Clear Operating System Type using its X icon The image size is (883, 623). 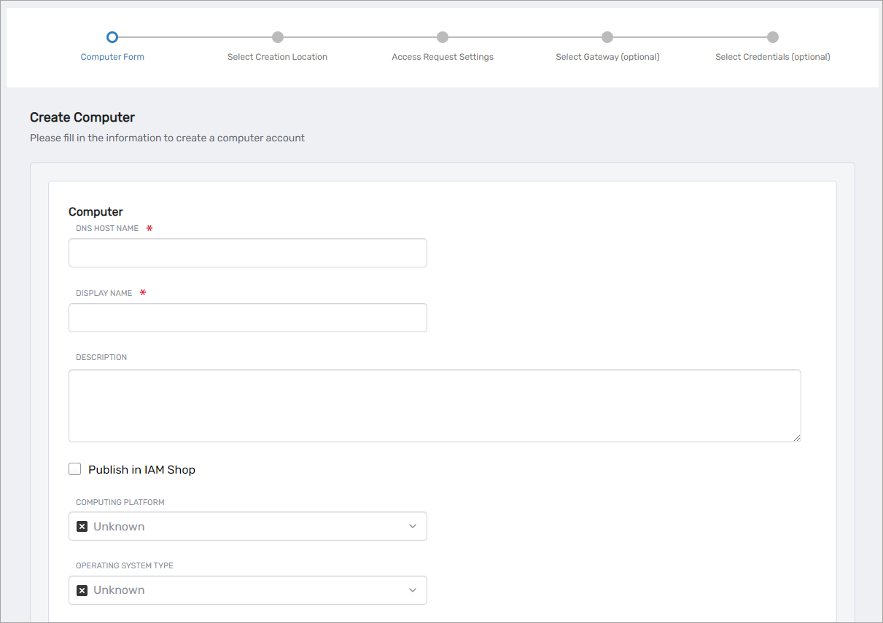(82, 589)
